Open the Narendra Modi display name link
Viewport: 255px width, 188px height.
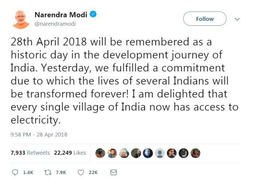pos(61,15)
